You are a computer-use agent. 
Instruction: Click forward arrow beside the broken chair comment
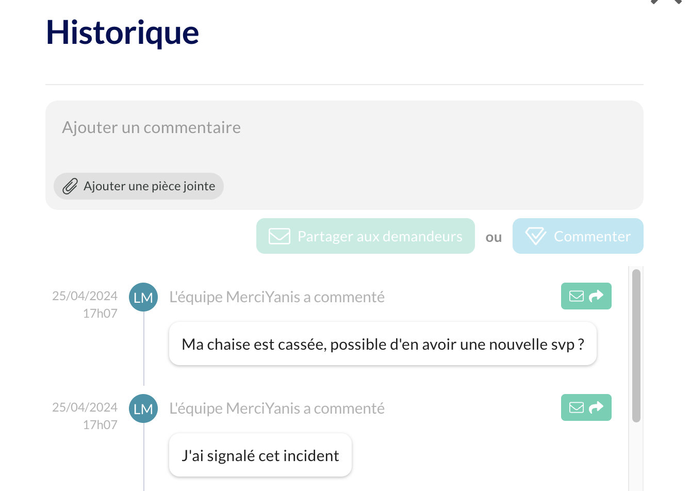(596, 296)
